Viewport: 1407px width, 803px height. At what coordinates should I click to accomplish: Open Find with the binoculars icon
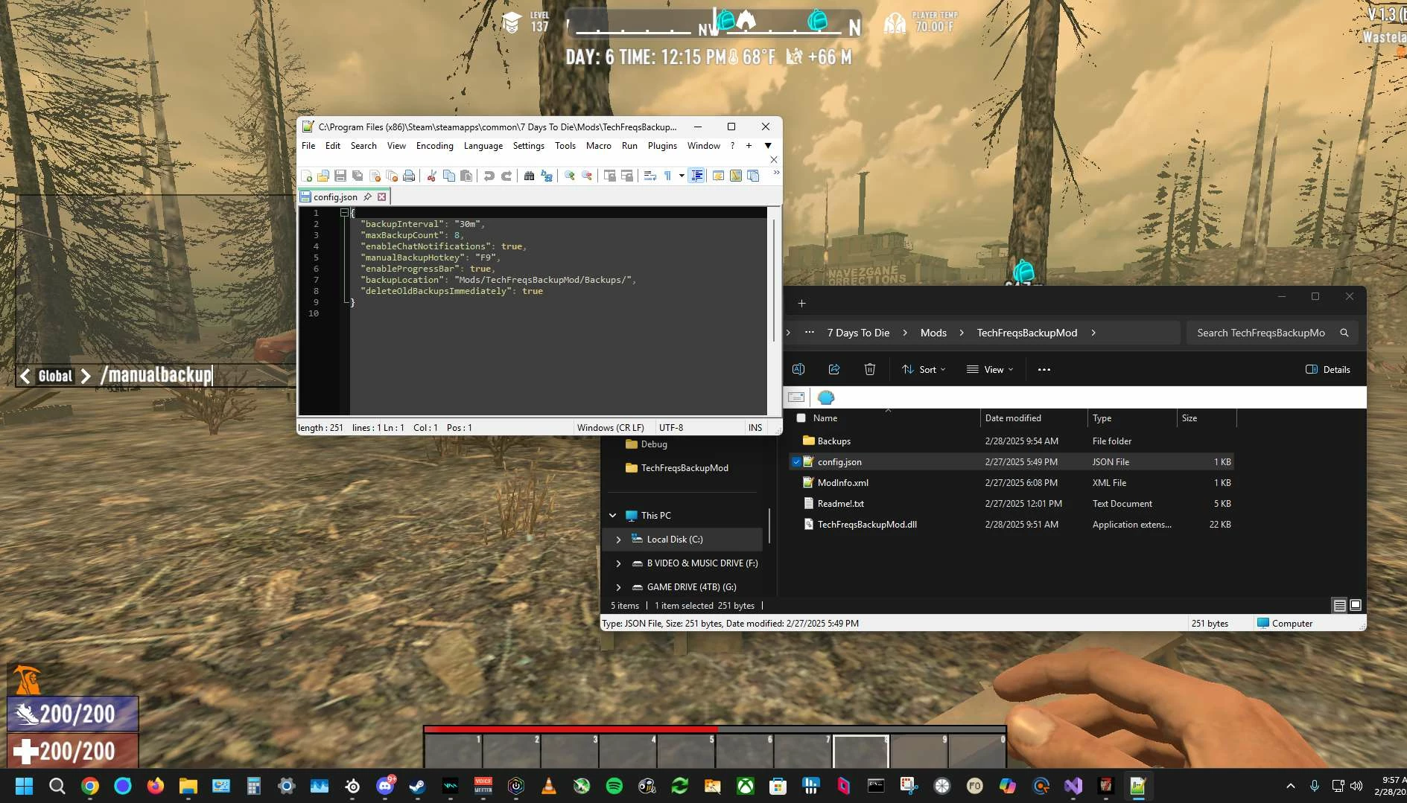pos(529,176)
